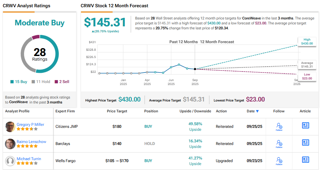Click the 09/23/25 date cell
The width and height of the screenshot is (323, 171).
[255, 161]
